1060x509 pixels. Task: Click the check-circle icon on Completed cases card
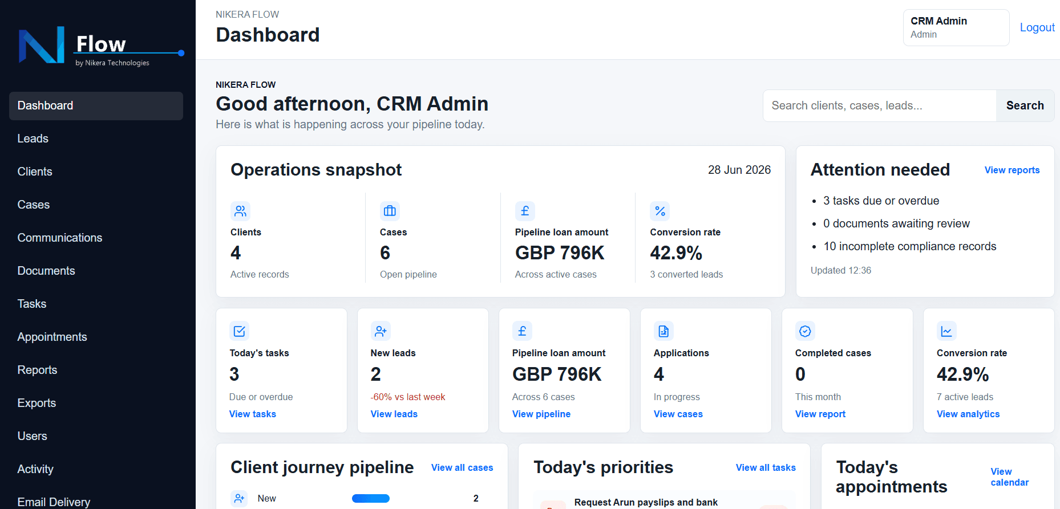pos(805,331)
